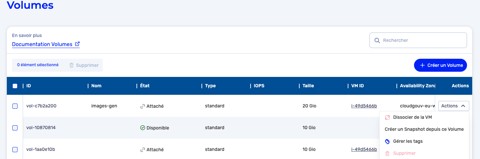Image resolution: width=480 pixels, height=159 pixels.
Task: Choose Créer un Snapshot depuis ce Volume
Action: 424,129
